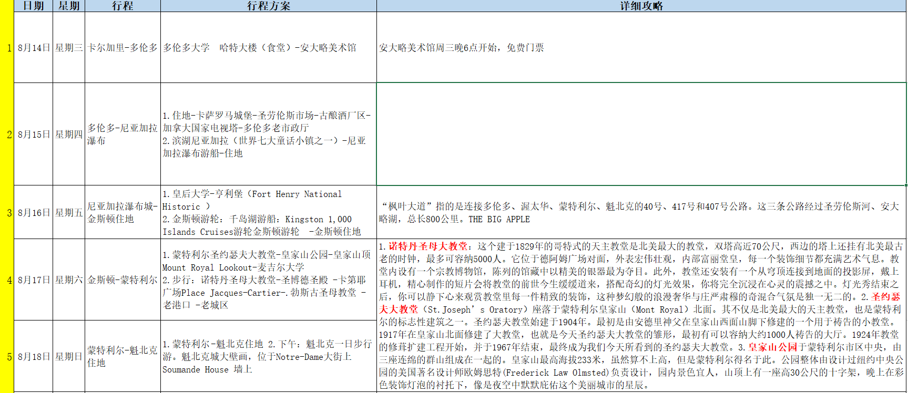This screenshot has width=908, height=393.
Task: Click details cell describing 诺特丹圣母大教堂
Action: (x=641, y=315)
